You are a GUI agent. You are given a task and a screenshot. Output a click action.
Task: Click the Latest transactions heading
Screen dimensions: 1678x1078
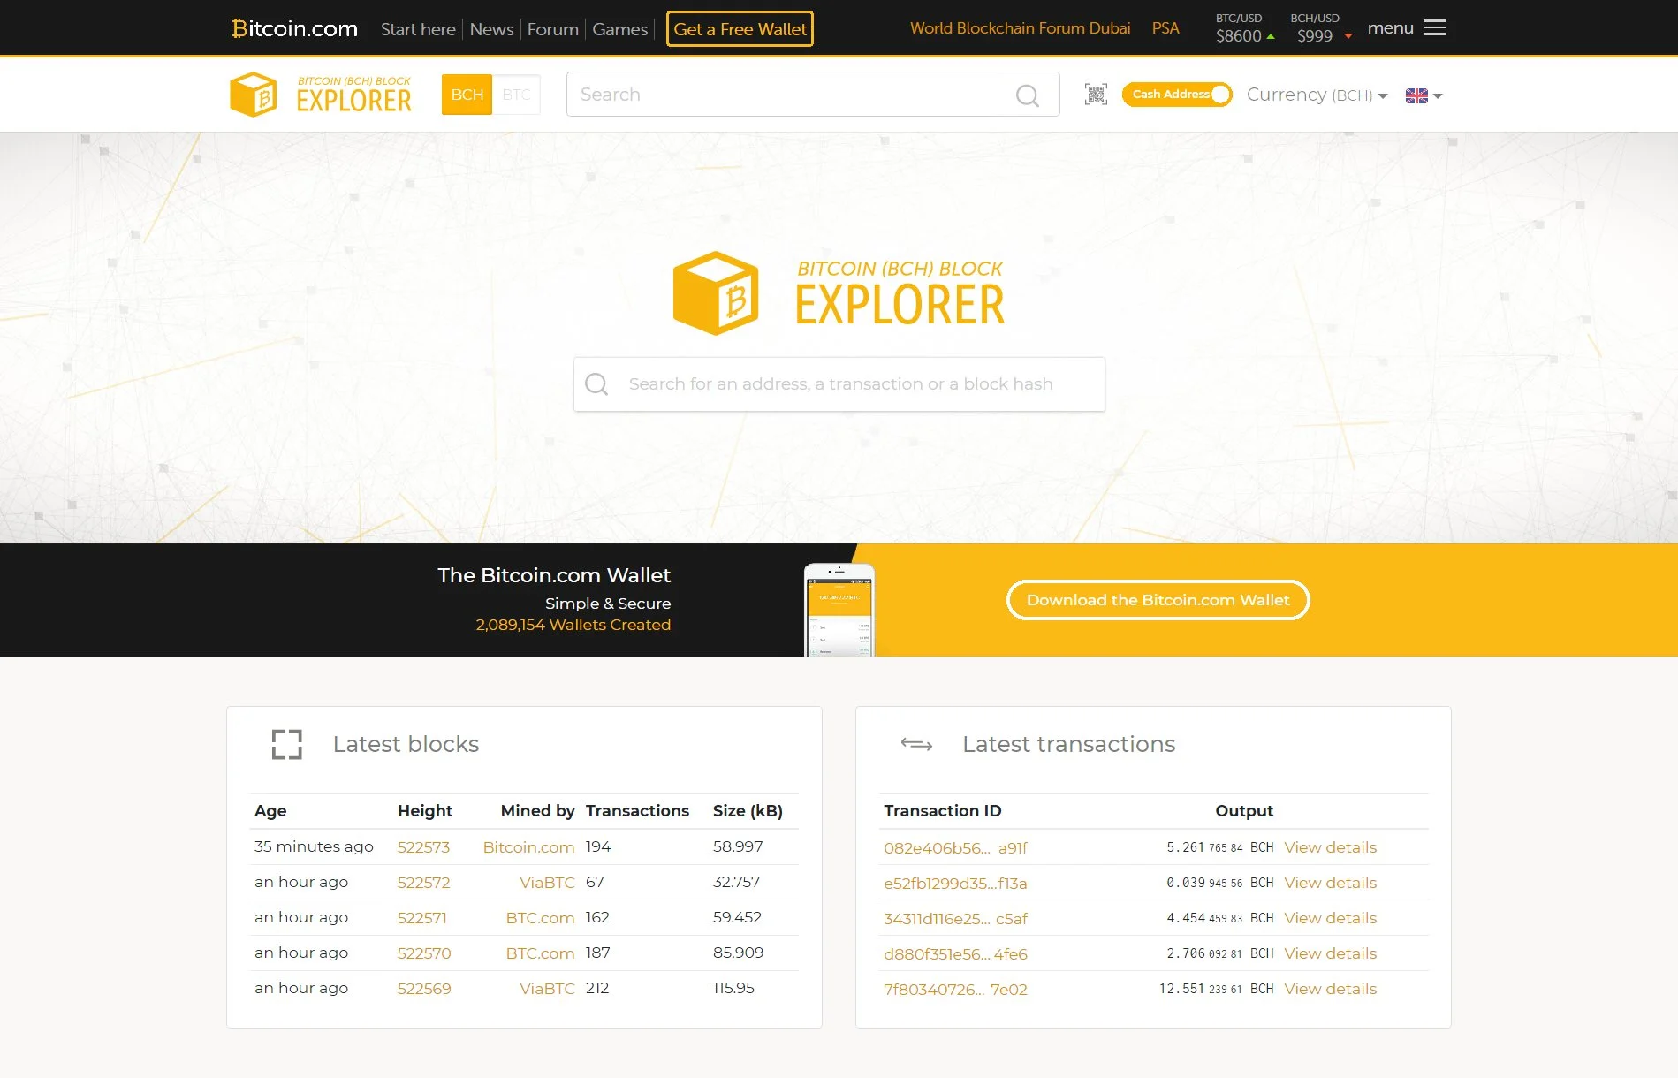[1068, 744]
